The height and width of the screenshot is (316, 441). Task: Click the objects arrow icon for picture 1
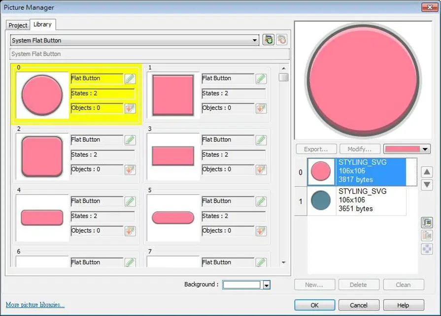point(261,108)
